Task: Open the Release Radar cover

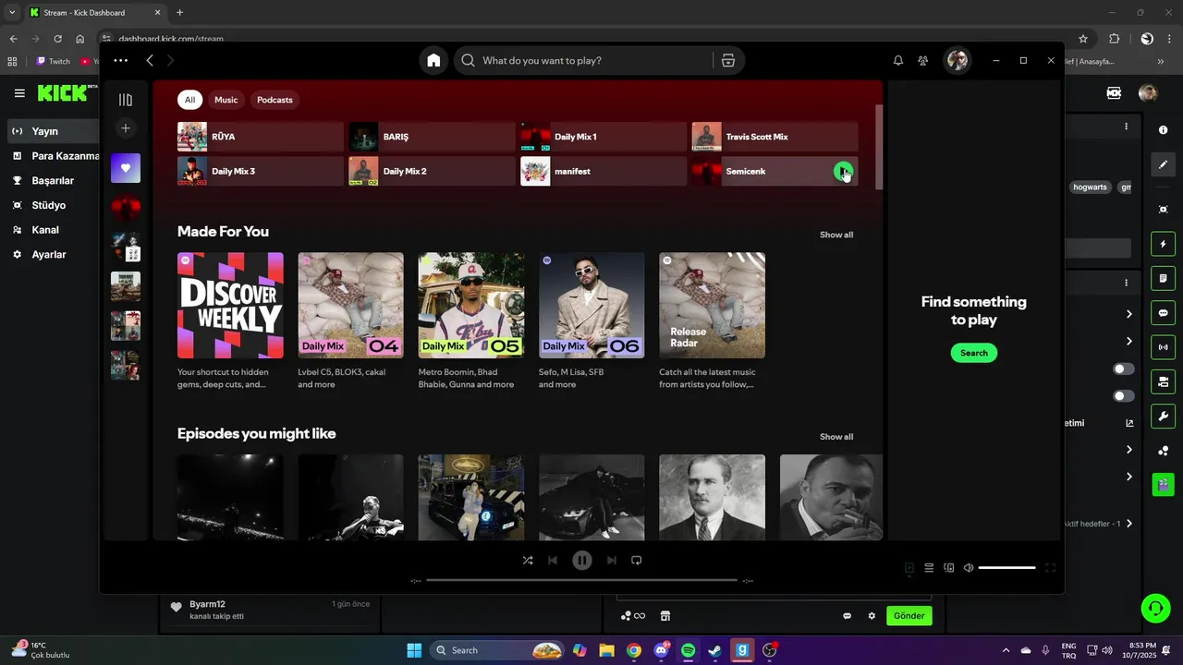Action: tap(712, 305)
